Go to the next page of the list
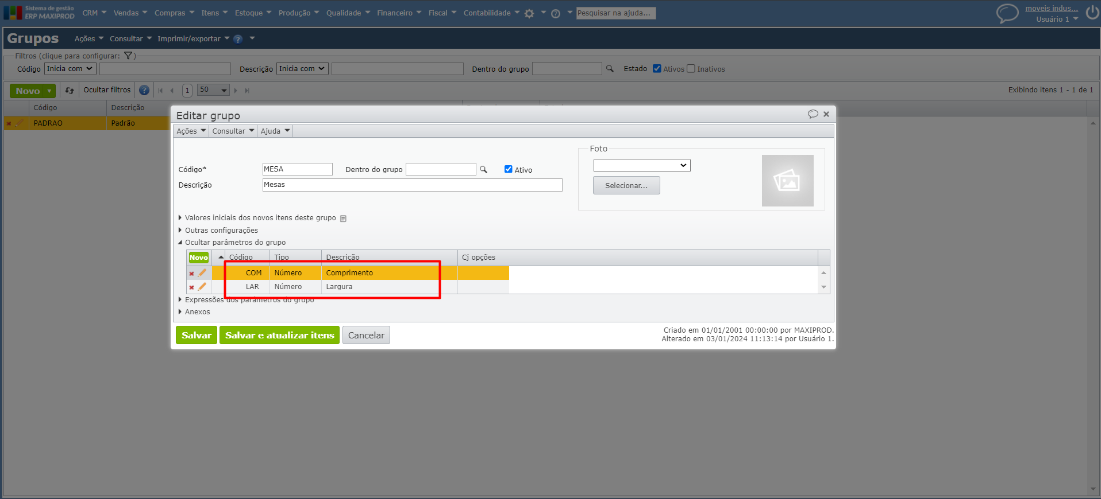Viewport: 1101px width, 499px height. tap(236, 91)
